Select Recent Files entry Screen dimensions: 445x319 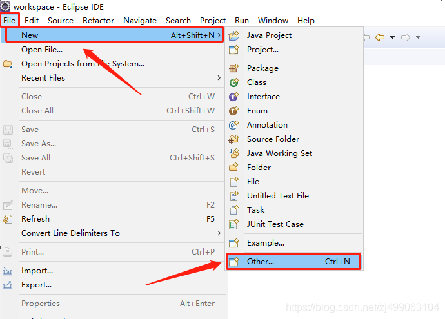114,78
